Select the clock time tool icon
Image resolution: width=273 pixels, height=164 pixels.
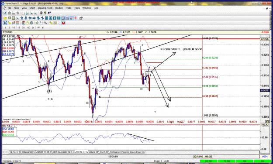28,23
